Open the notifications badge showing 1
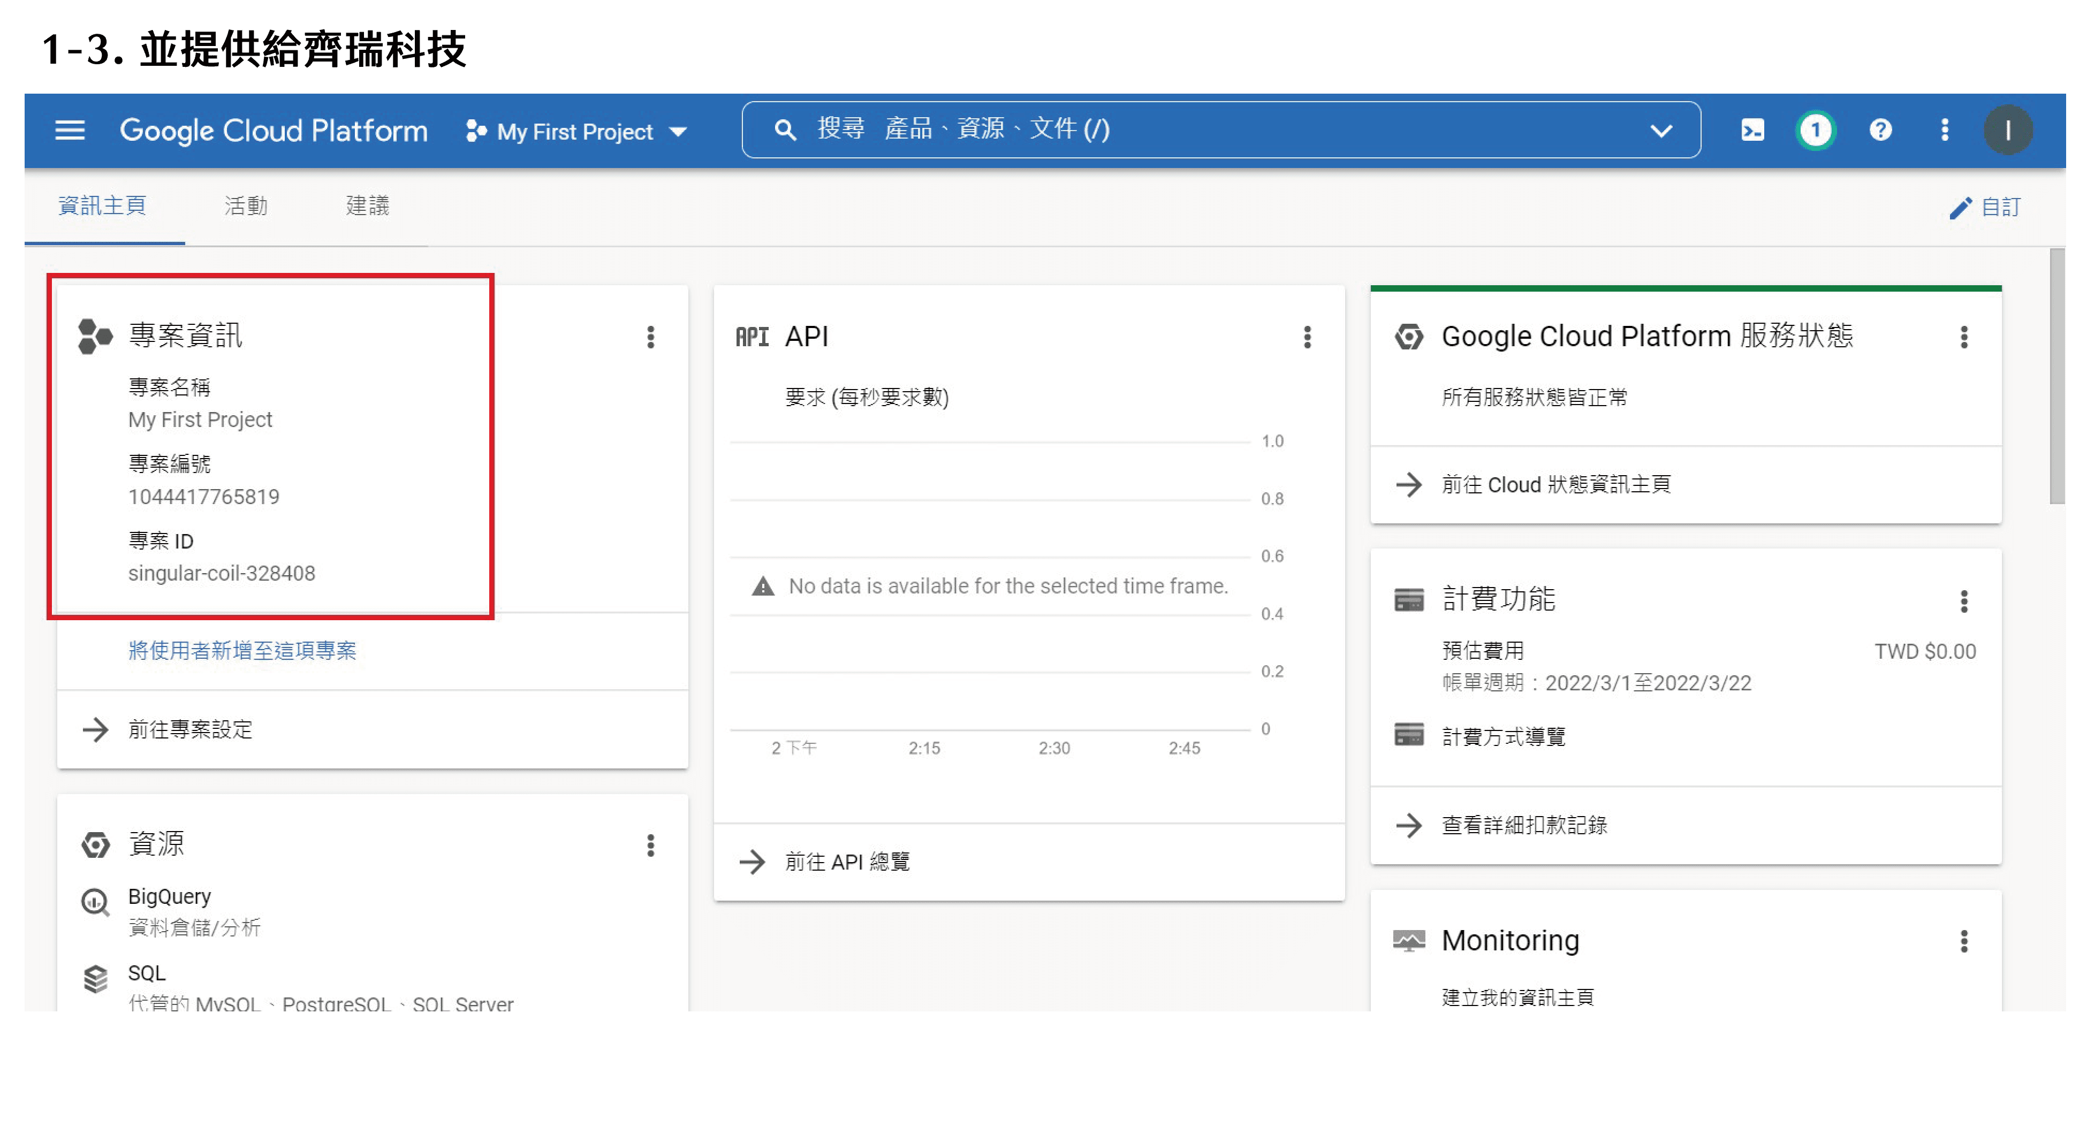The image size is (2087, 1135). pos(1816,131)
